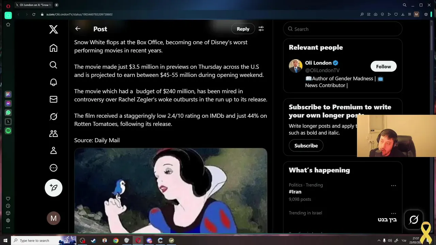Open Opera sidebar Spotify icon
The height and width of the screenshot is (245, 436).
click(8, 131)
